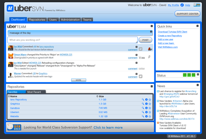
Task: Toggle favorite star for Website
Action: pos(150,117)
